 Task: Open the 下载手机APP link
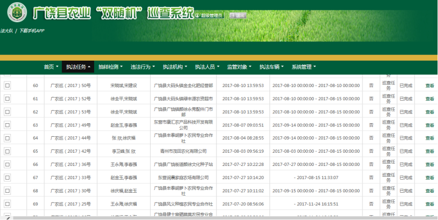pos(32,31)
